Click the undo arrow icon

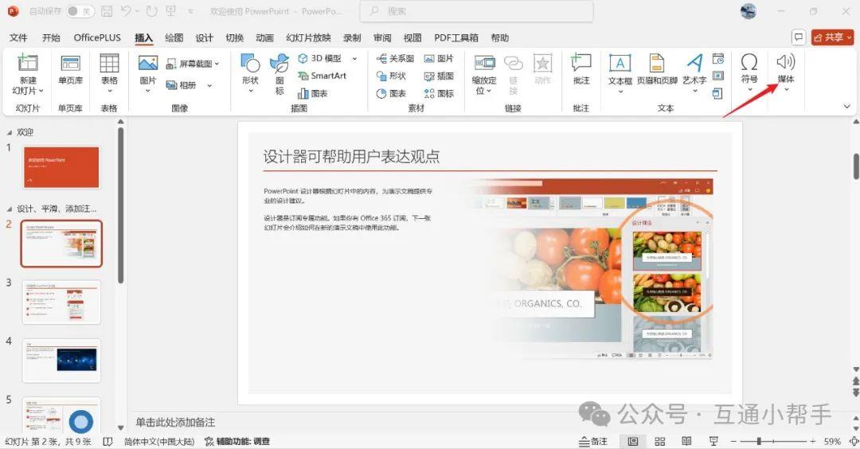coord(126,11)
